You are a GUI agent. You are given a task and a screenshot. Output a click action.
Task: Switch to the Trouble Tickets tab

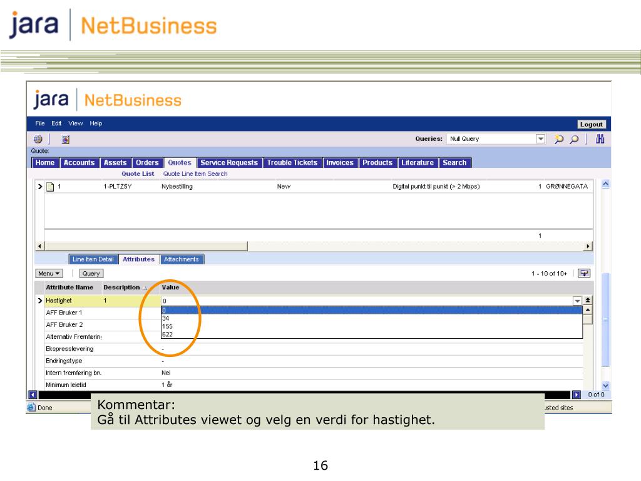pyautogui.click(x=292, y=163)
